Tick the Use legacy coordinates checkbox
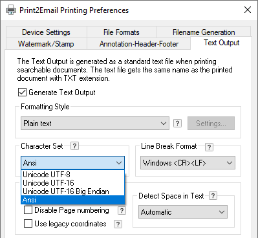 [28, 224]
